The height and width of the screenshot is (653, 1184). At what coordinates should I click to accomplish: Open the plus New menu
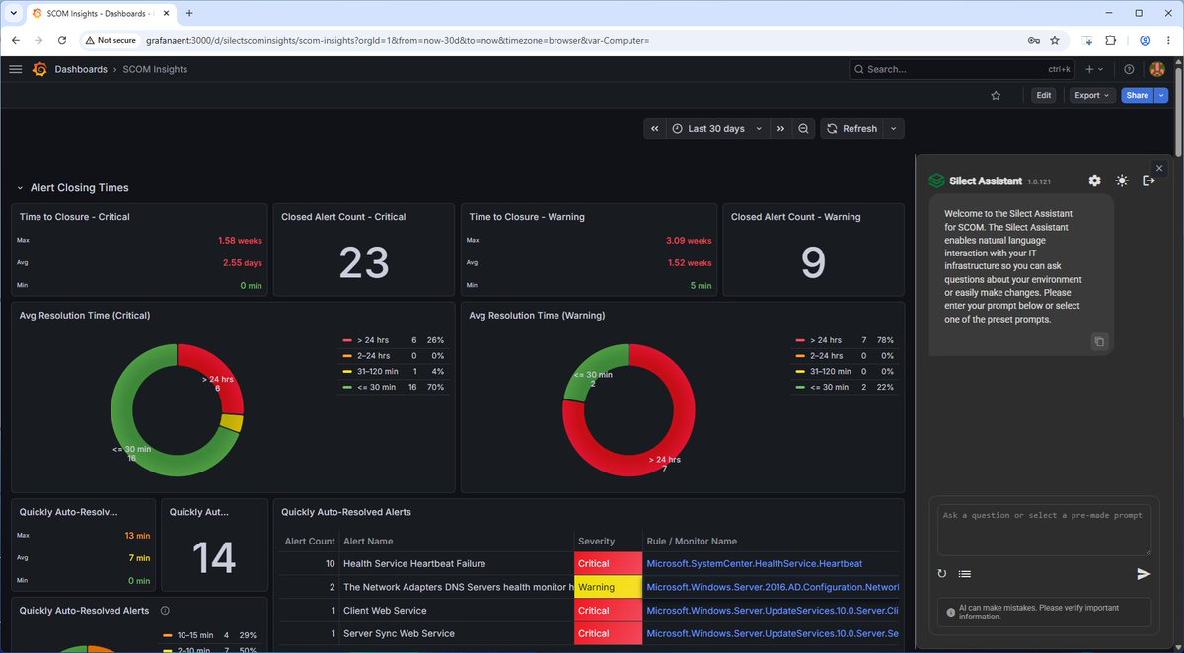1094,69
